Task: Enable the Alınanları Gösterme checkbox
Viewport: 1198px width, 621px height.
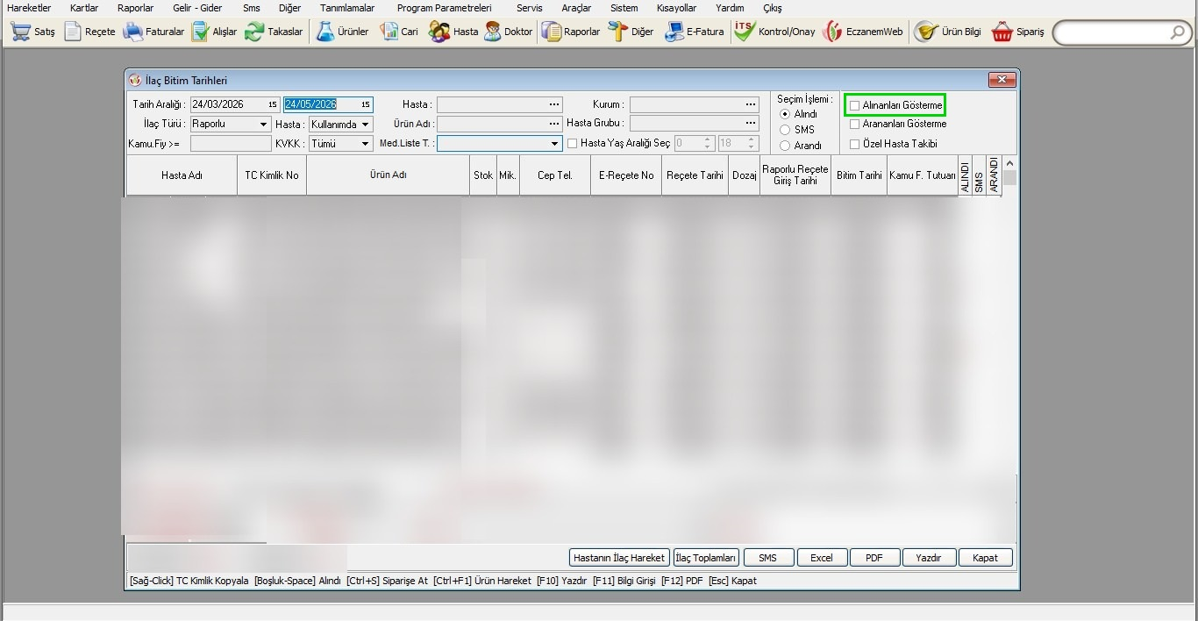Action: coord(855,105)
